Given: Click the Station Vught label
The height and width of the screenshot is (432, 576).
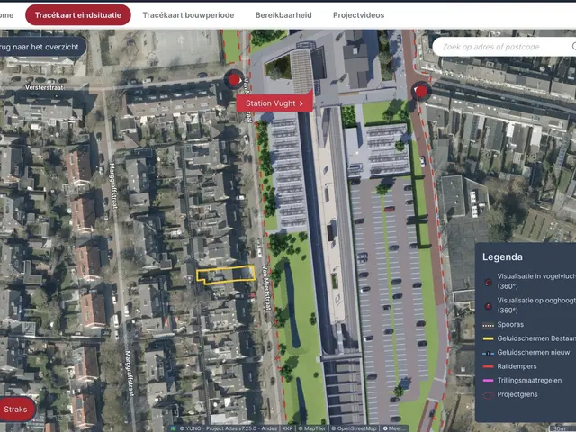Looking at the screenshot, I should (x=274, y=103).
